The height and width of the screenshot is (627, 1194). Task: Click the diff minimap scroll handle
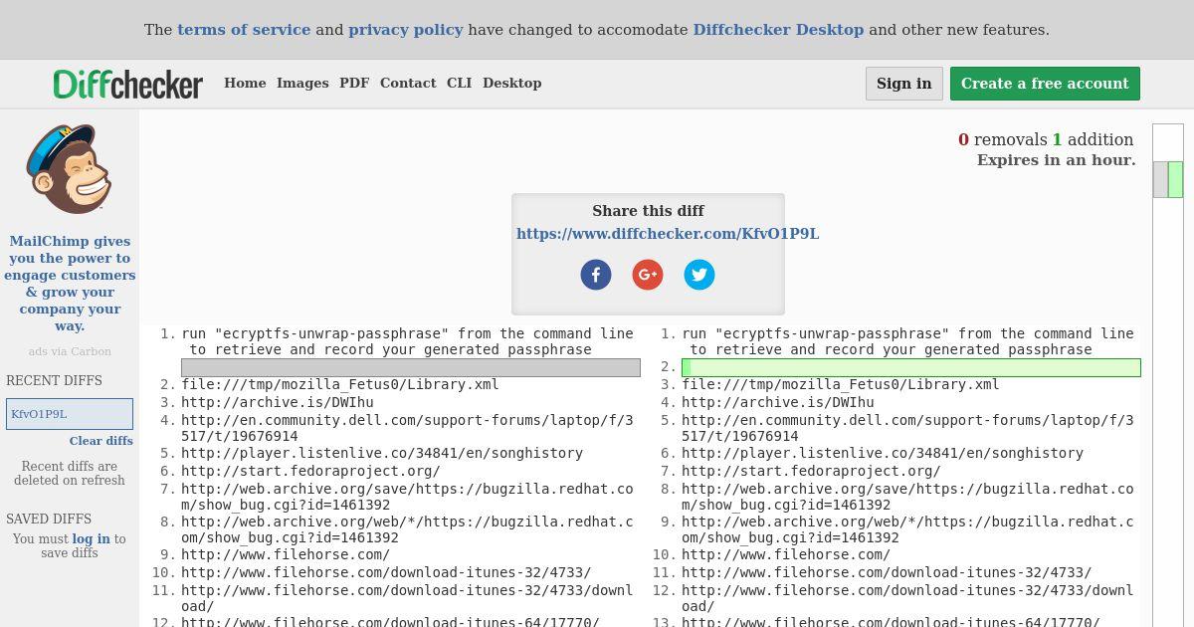tap(1168, 179)
